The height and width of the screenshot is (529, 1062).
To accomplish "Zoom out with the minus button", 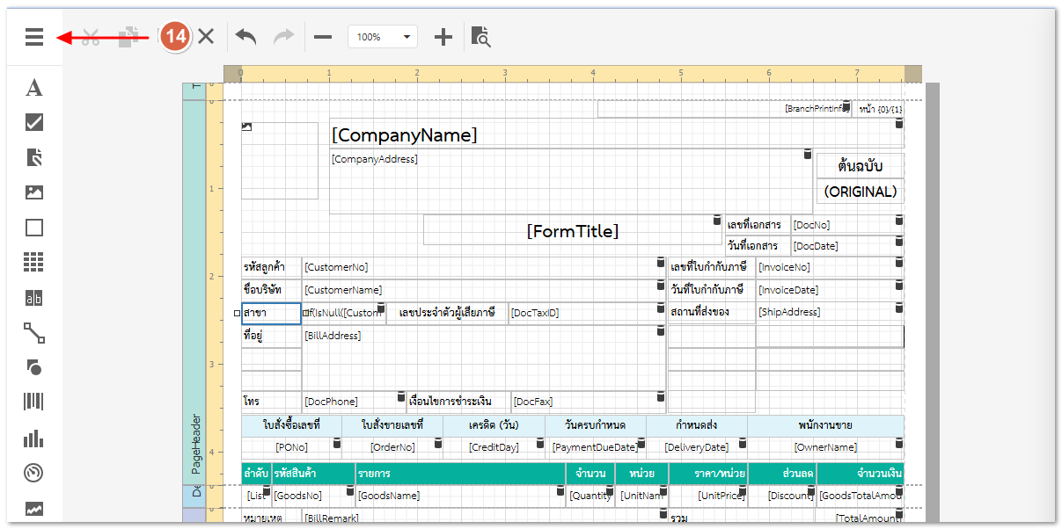I will tap(323, 37).
